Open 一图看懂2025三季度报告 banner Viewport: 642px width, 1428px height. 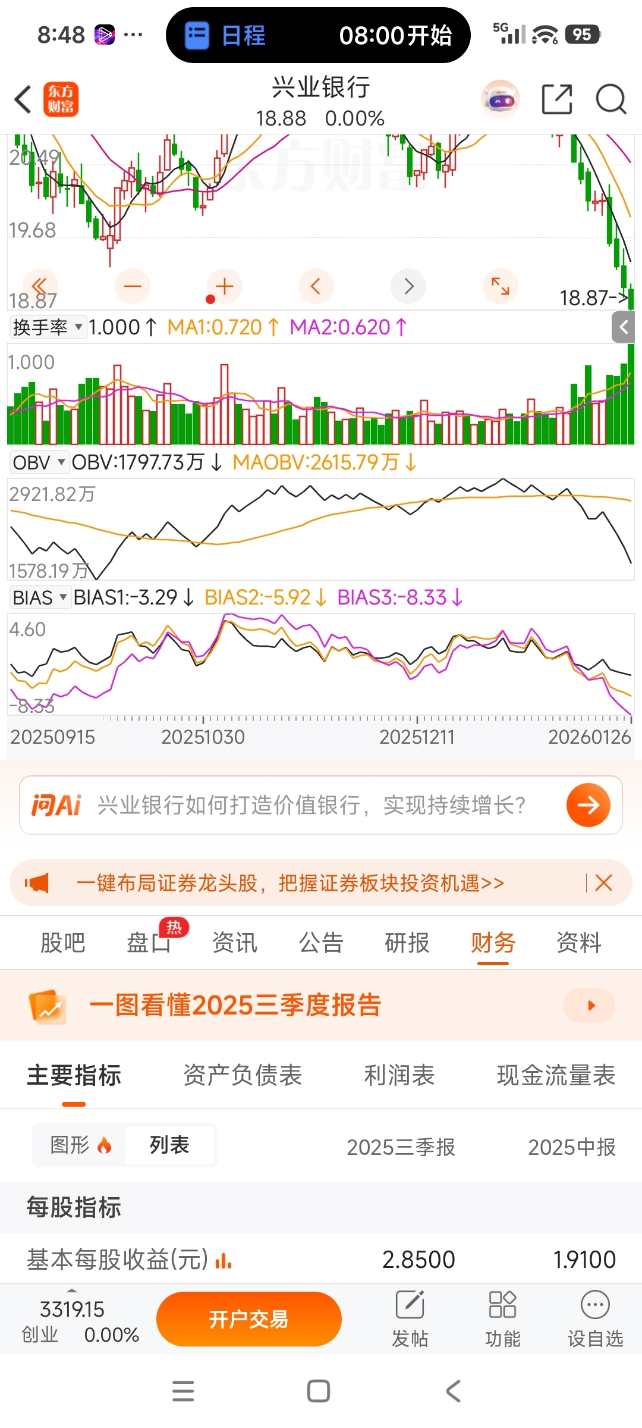[321, 1006]
